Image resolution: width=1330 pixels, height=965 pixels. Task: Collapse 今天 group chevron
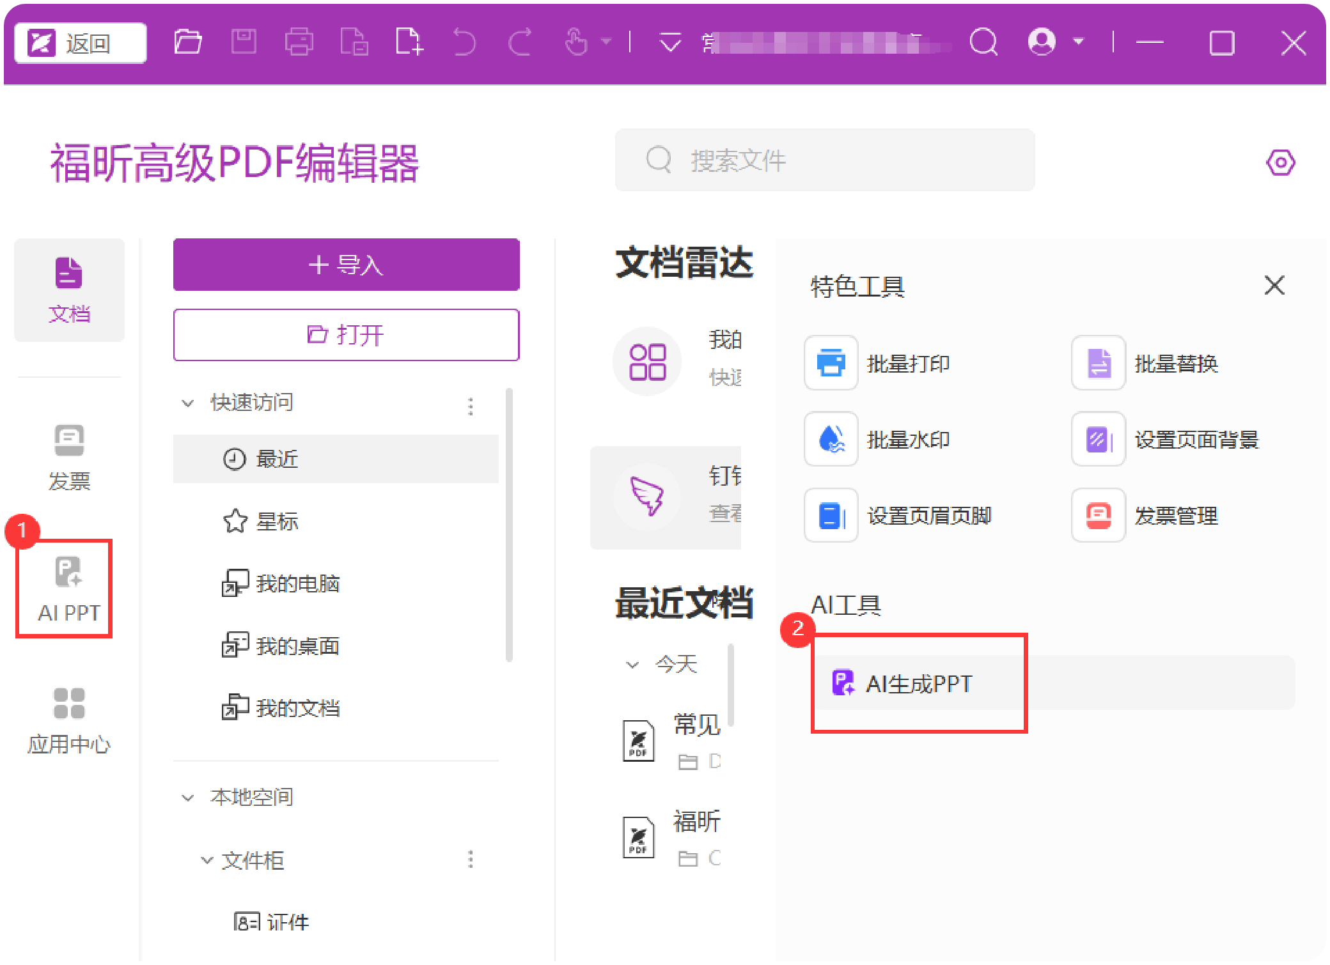coord(632,665)
